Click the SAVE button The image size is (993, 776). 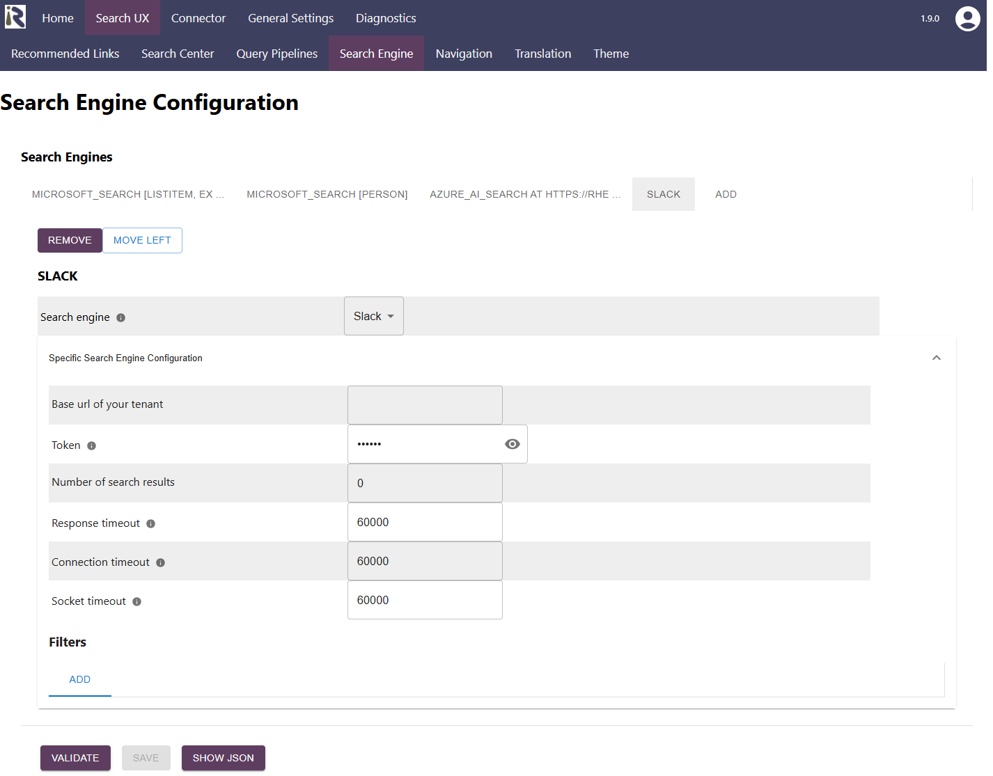(x=146, y=758)
